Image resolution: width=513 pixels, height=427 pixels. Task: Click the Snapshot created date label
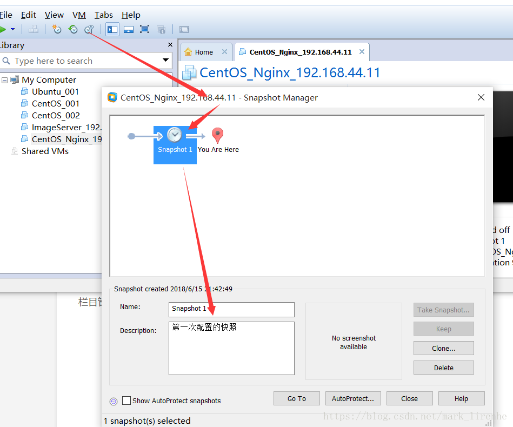point(173,289)
